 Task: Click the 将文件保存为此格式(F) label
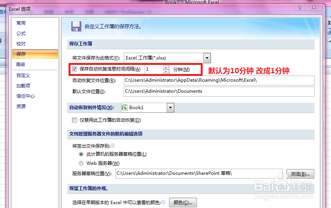pos(96,58)
